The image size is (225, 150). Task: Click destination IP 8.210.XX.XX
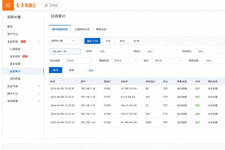[x=128, y=97]
